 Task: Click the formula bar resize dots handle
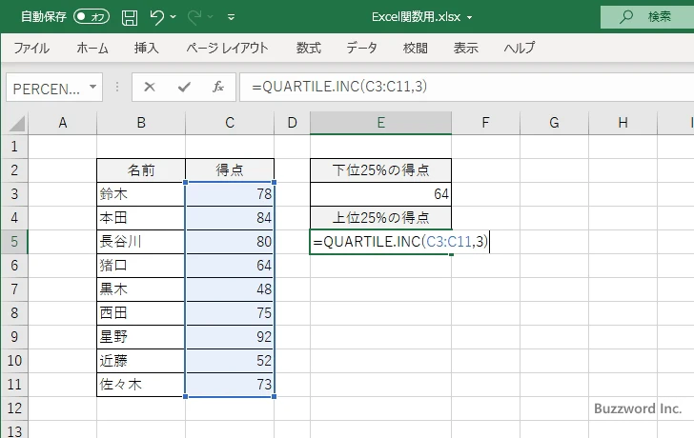tap(117, 87)
